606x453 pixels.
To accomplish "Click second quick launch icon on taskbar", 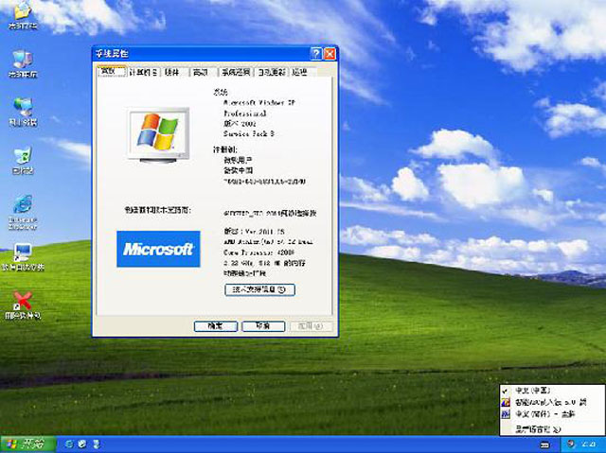I will click(82, 444).
